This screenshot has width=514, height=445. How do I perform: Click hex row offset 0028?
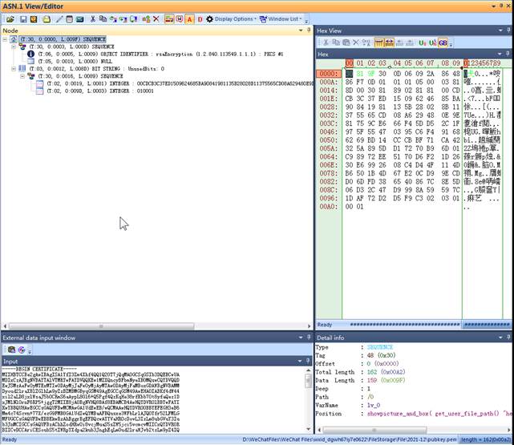click(329, 105)
